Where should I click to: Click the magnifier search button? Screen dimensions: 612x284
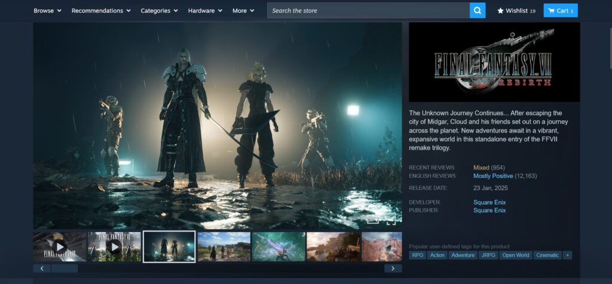[x=478, y=11]
